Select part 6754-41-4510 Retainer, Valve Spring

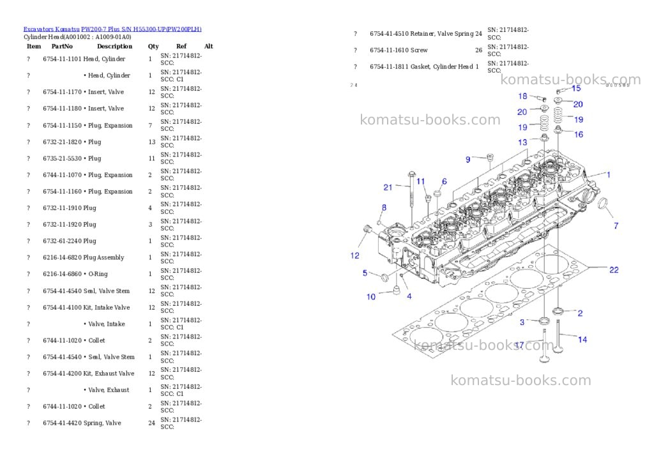coord(422,33)
